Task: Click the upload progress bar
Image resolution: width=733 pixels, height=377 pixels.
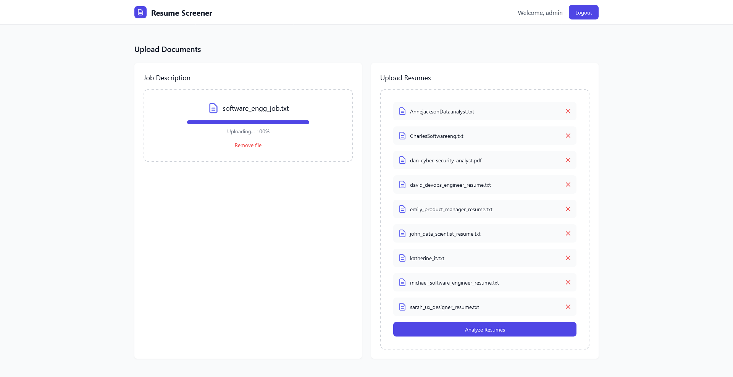Action: pos(248,122)
